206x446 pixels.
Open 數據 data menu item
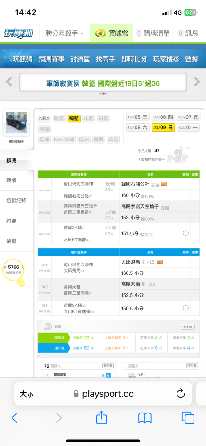(x=191, y=59)
